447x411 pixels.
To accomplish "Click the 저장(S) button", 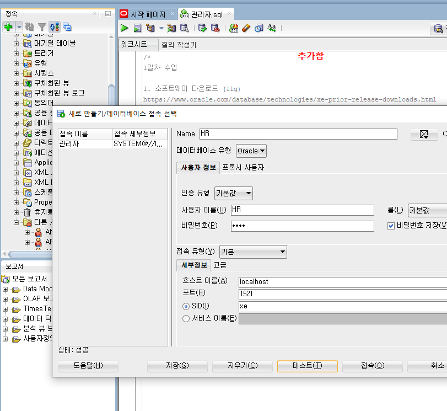I will tap(177, 366).
